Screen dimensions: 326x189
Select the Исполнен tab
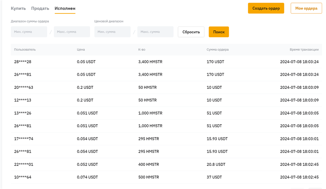(x=65, y=8)
